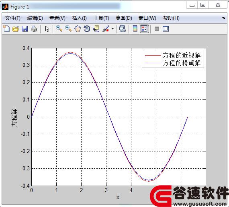The width and height of the screenshot is (229, 207).
Task: Click the y-axis tick label -0.3
Action: click(25, 168)
